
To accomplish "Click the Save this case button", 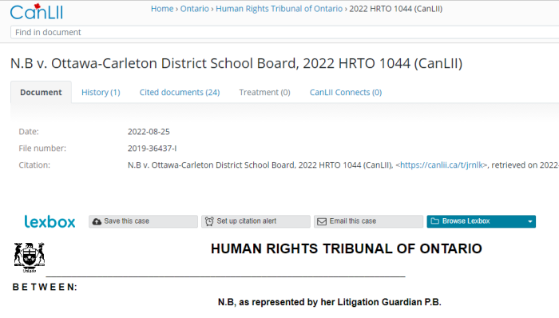I will pyautogui.click(x=143, y=221).
